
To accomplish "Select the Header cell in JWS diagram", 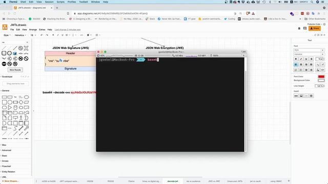I will [70, 53].
